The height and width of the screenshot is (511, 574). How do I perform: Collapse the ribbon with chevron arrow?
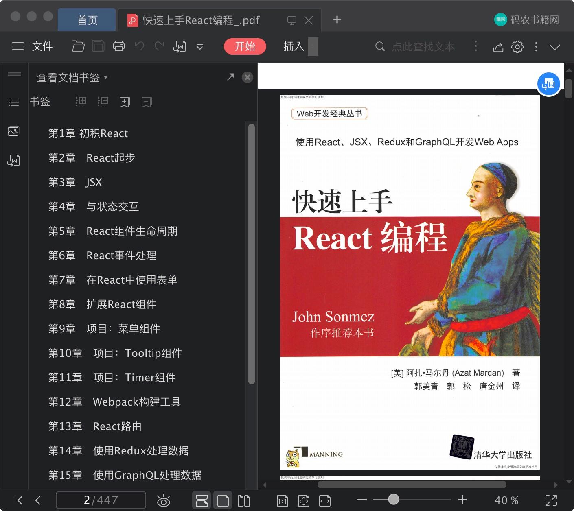[x=555, y=47]
